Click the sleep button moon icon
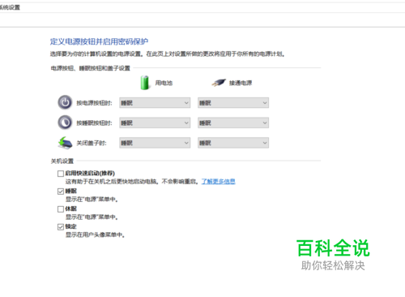 point(65,123)
